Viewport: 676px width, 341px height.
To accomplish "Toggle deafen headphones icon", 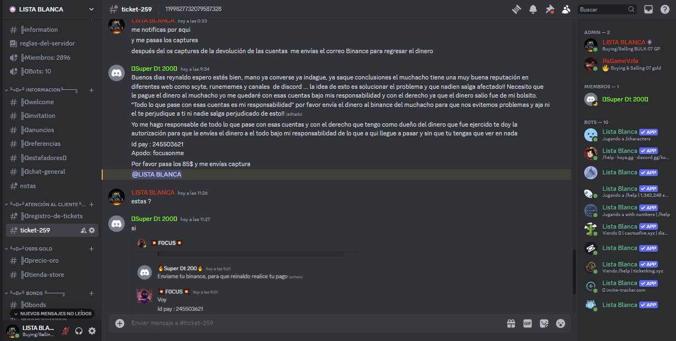I will click(79, 331).
